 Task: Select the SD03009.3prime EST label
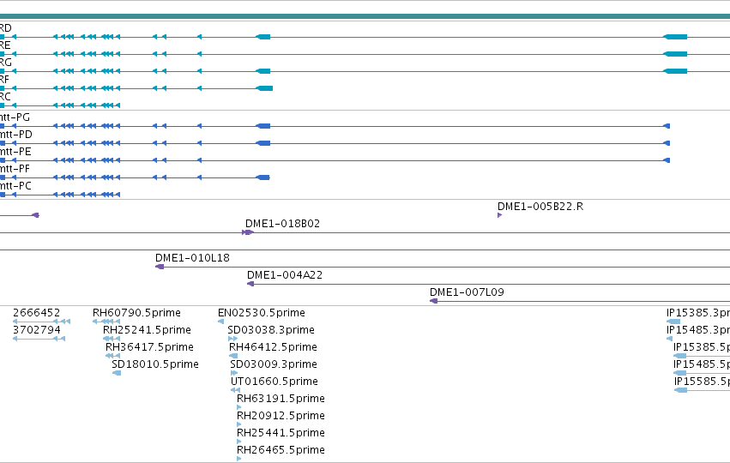click(x=274, y=364)
